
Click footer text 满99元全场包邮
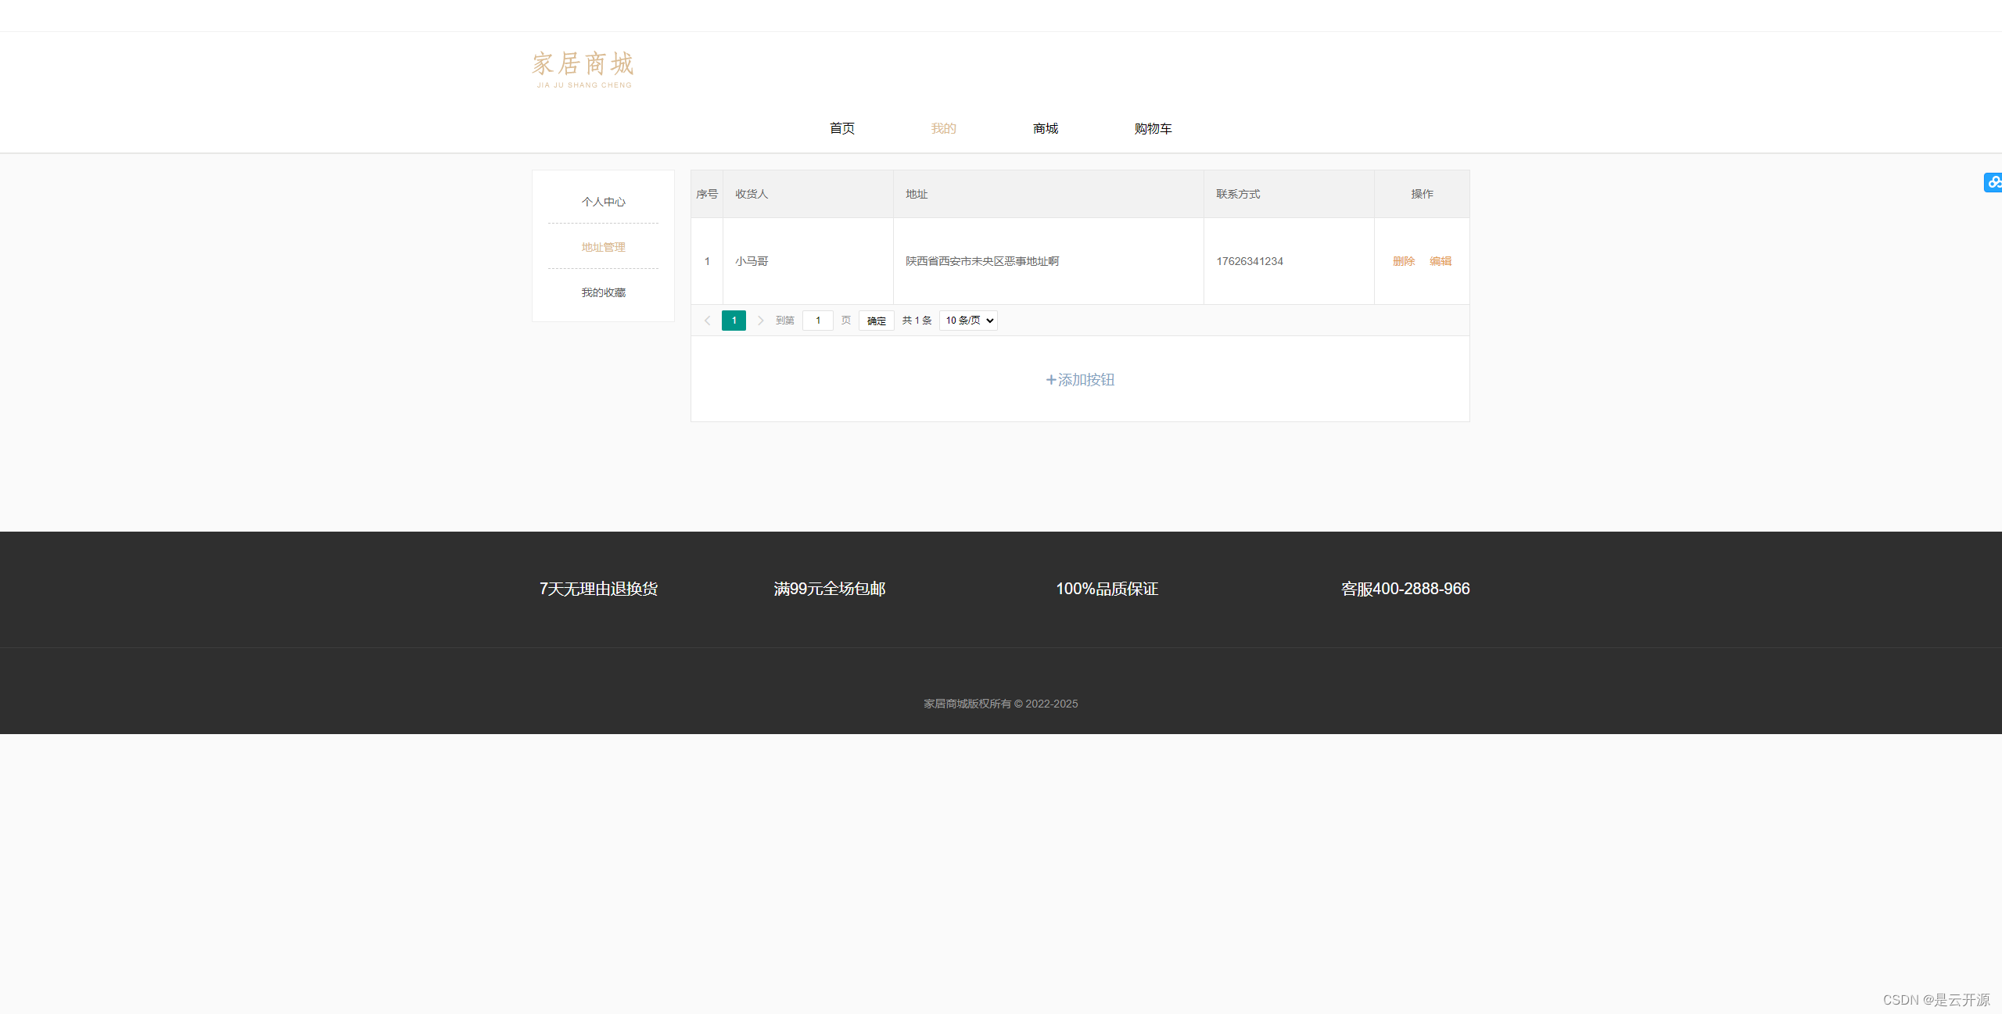pos(830,589)
